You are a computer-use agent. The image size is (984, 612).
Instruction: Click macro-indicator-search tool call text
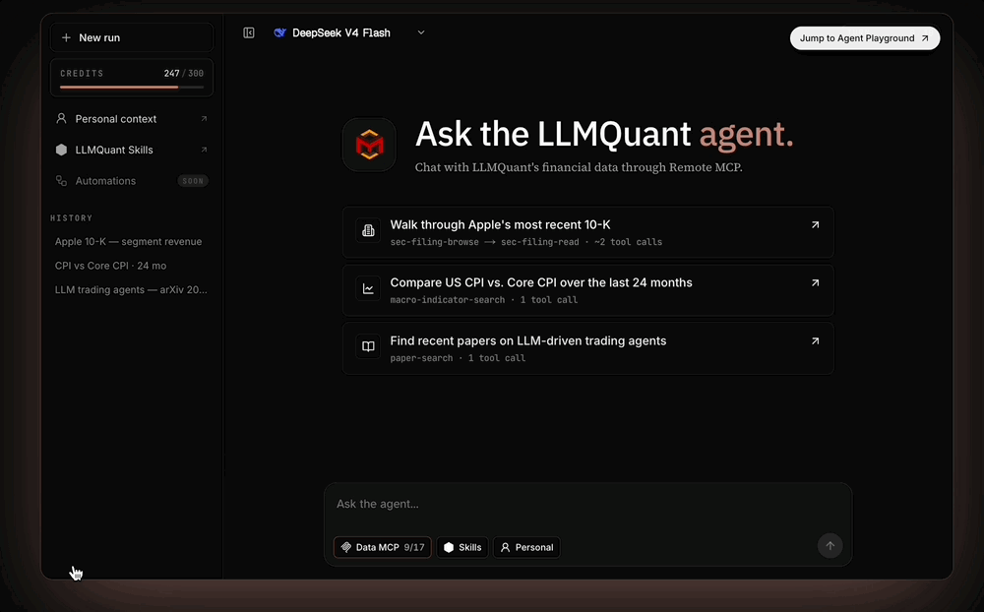(x=448, y=300)
